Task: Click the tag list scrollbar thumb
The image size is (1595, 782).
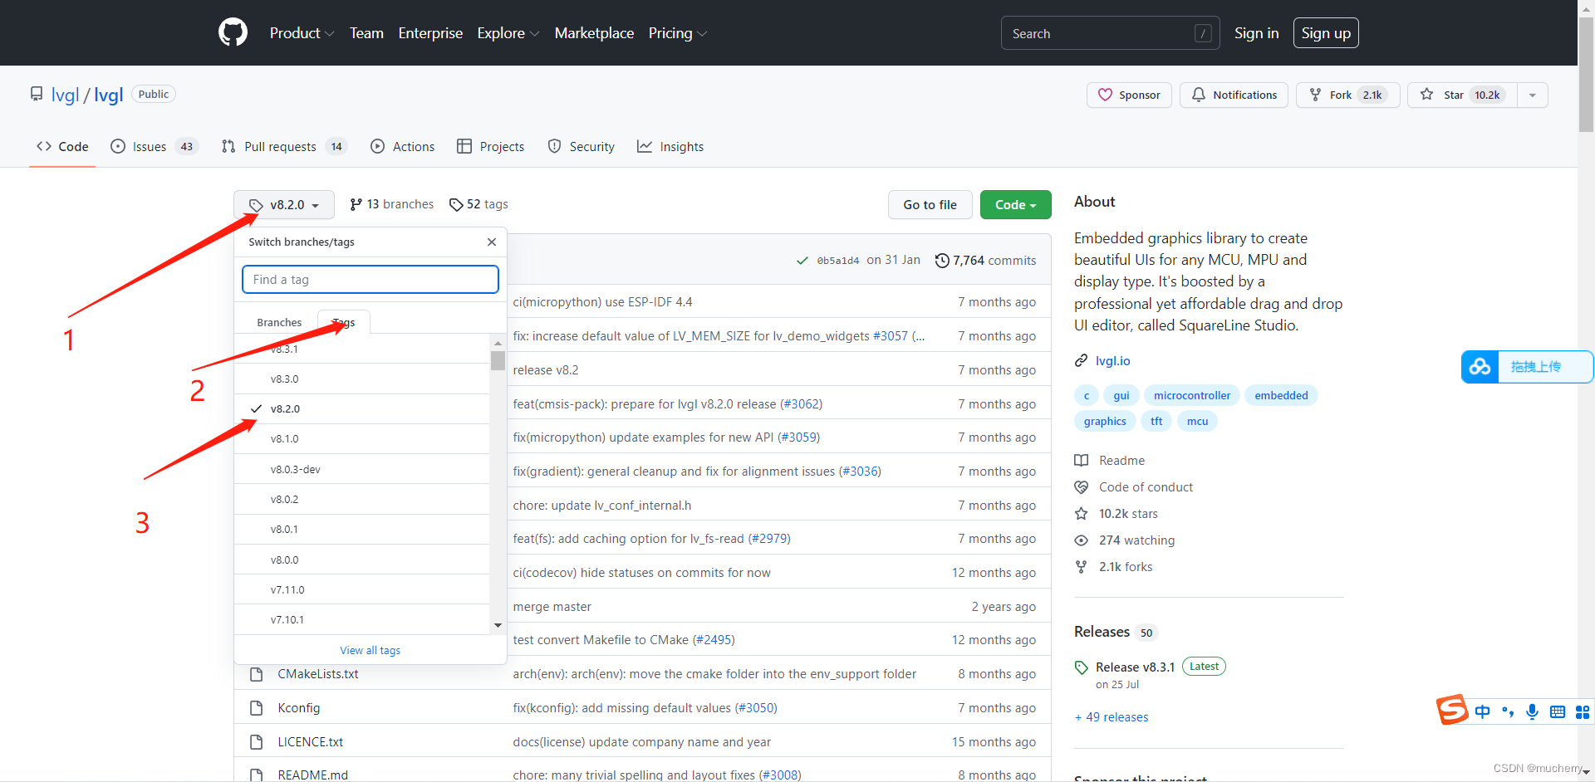Action: [x=498, y=360]
